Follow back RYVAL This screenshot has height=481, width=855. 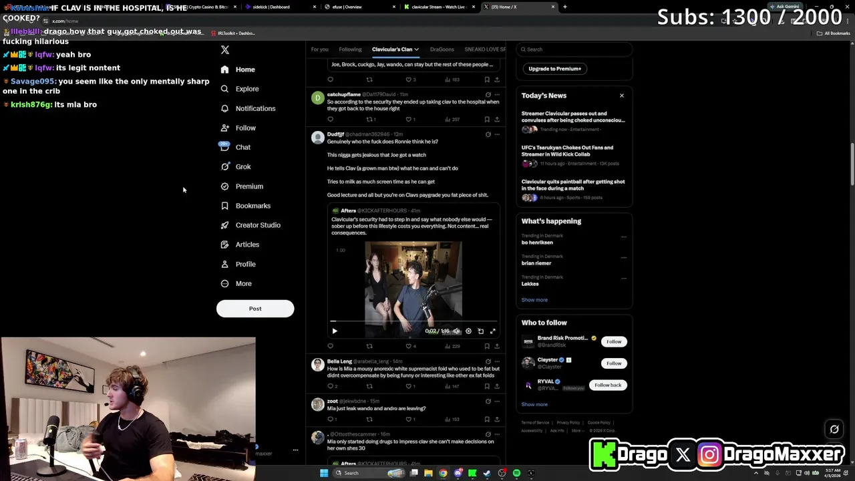pyautogui.click(x=608, y=385)
